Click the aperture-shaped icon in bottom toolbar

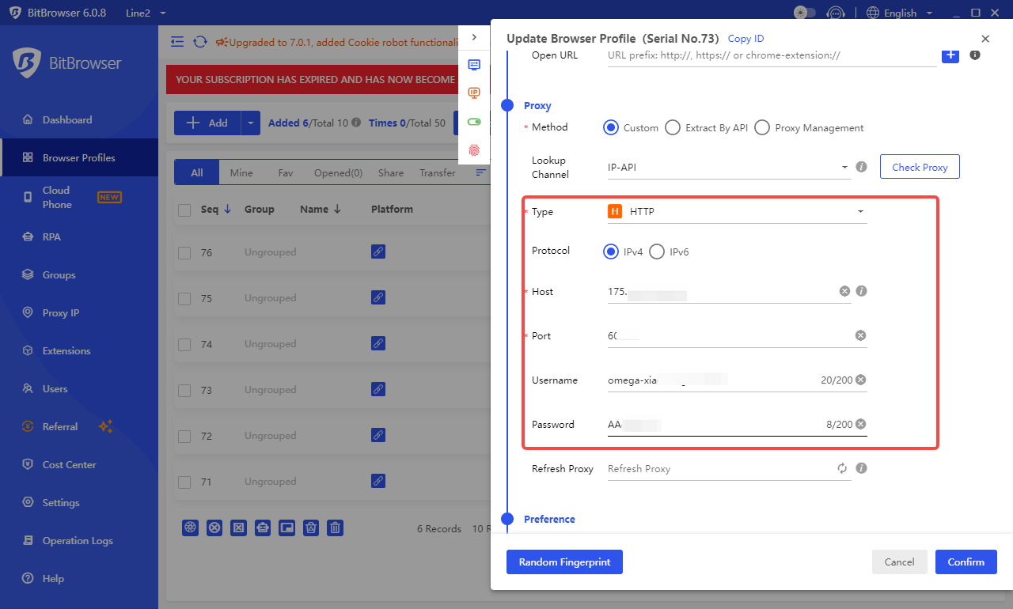(x=190, y=528)
